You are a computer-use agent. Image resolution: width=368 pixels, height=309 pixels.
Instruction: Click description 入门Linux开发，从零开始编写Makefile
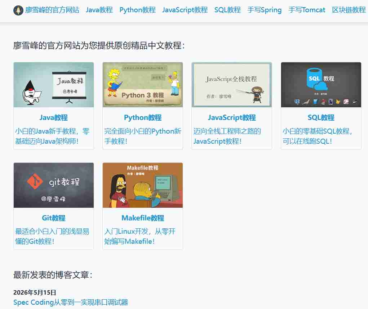coord(140,236)
